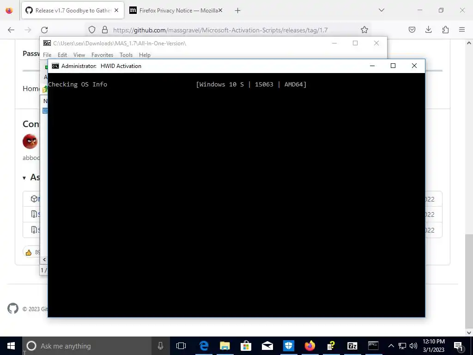Image resolution: width=473 pixels, height=355 pixels.
Task: Open the Windows Start menu
Action: 11,346
